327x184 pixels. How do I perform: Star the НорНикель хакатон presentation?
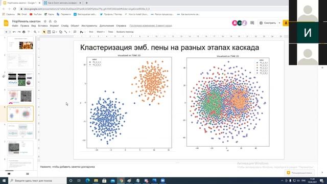(x=45, y=21)
